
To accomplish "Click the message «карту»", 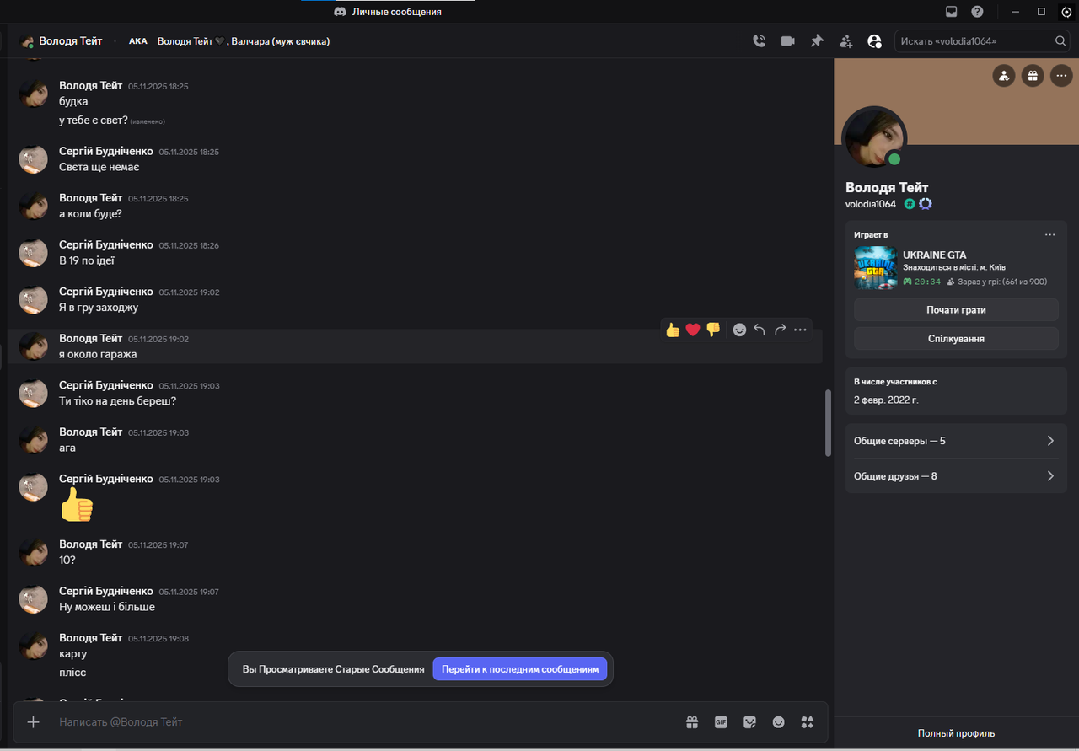I will coord(72,653).
